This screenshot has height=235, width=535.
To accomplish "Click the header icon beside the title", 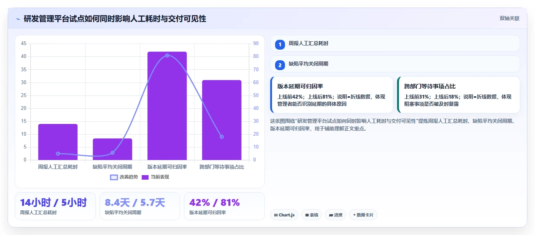I will 18,19.
